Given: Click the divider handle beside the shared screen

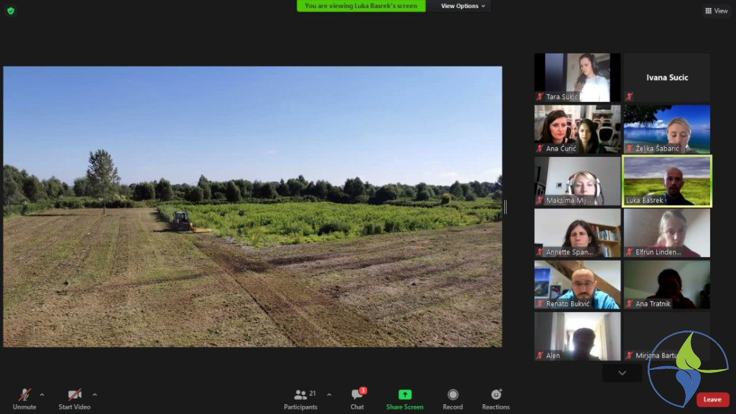Looking at the screenshot, I should [x=505, y=207].
